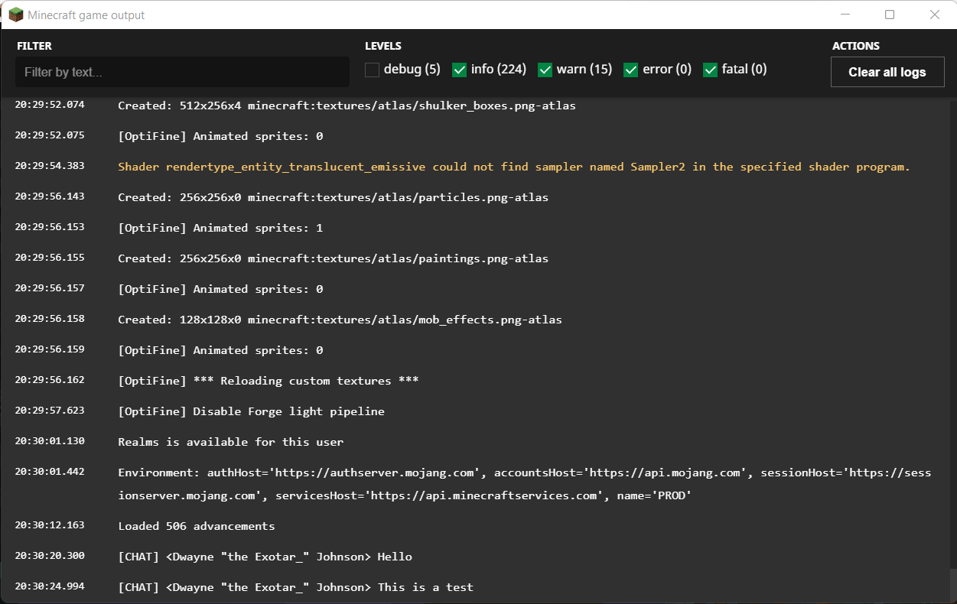Minimize the Minecraft game output window

(845, 15)
